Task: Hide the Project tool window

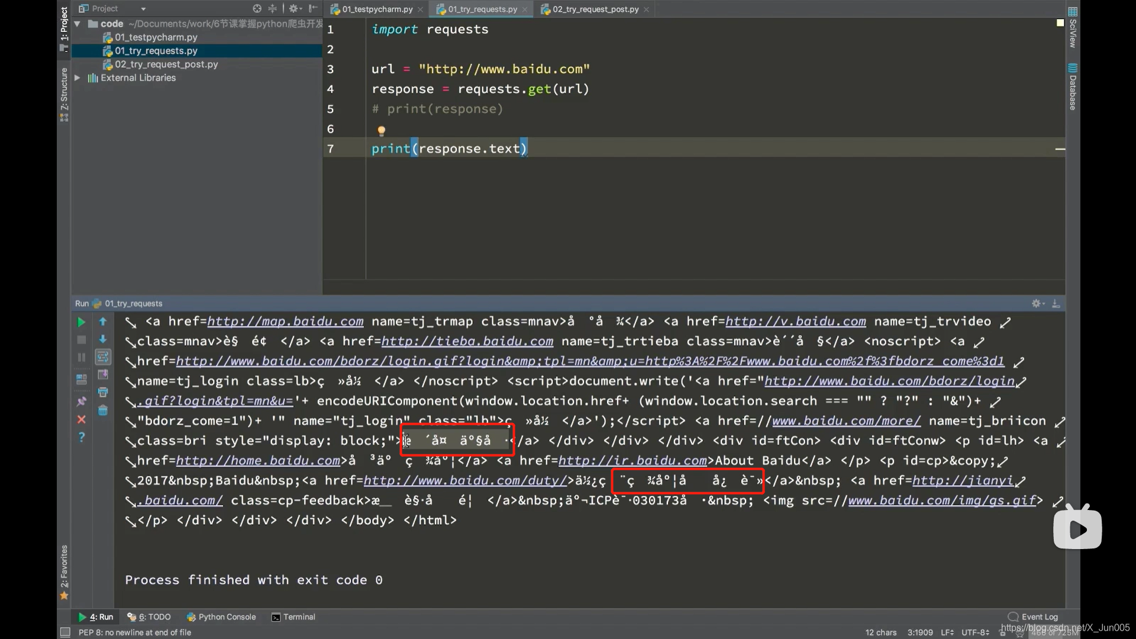Action: tap(313, 8)
